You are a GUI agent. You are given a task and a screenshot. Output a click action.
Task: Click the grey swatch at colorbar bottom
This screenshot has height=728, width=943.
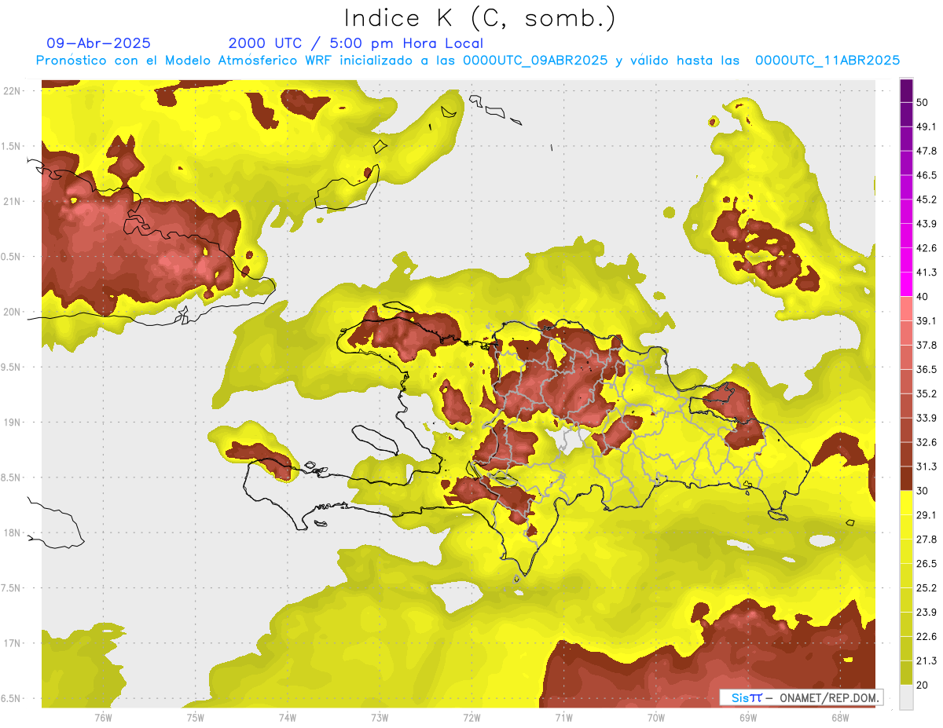(906, 697)
